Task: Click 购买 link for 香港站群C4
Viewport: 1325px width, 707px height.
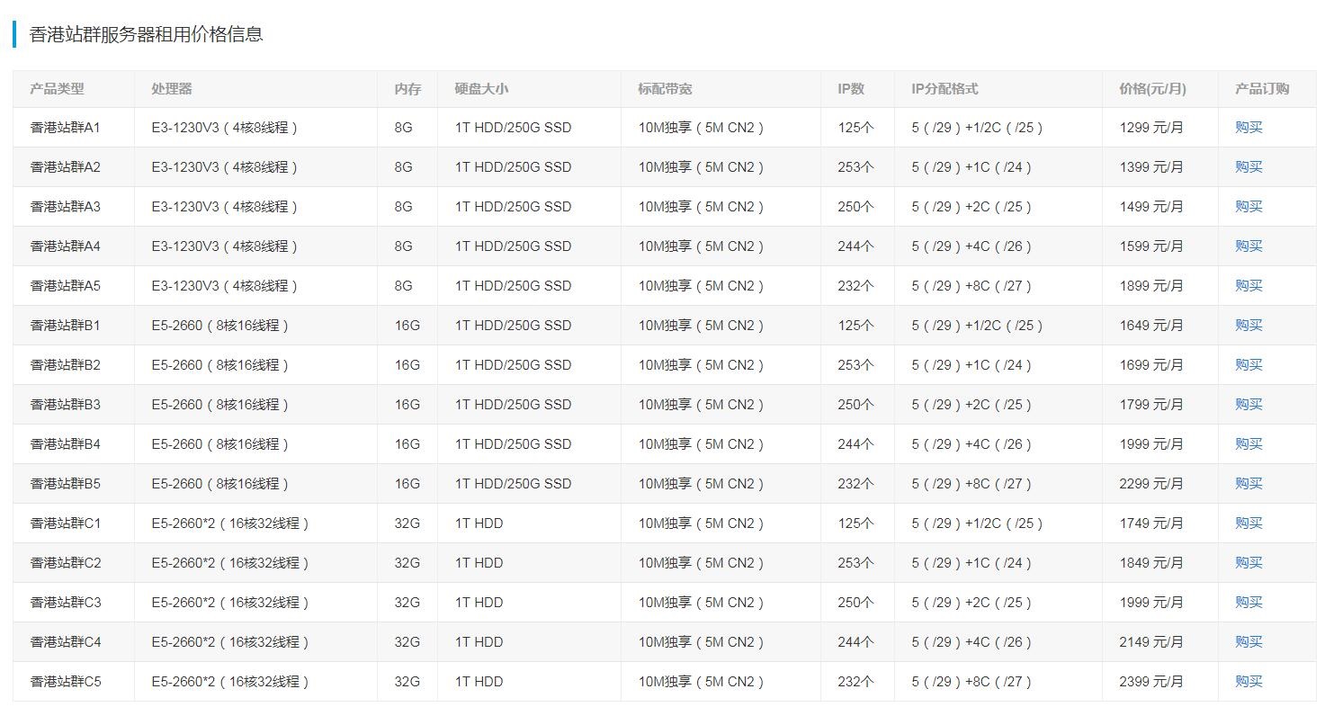Action: click(1249, 642)
